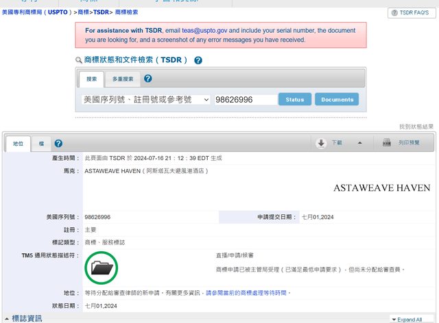Click the 列印預覽 printer icon

point(387,143)
